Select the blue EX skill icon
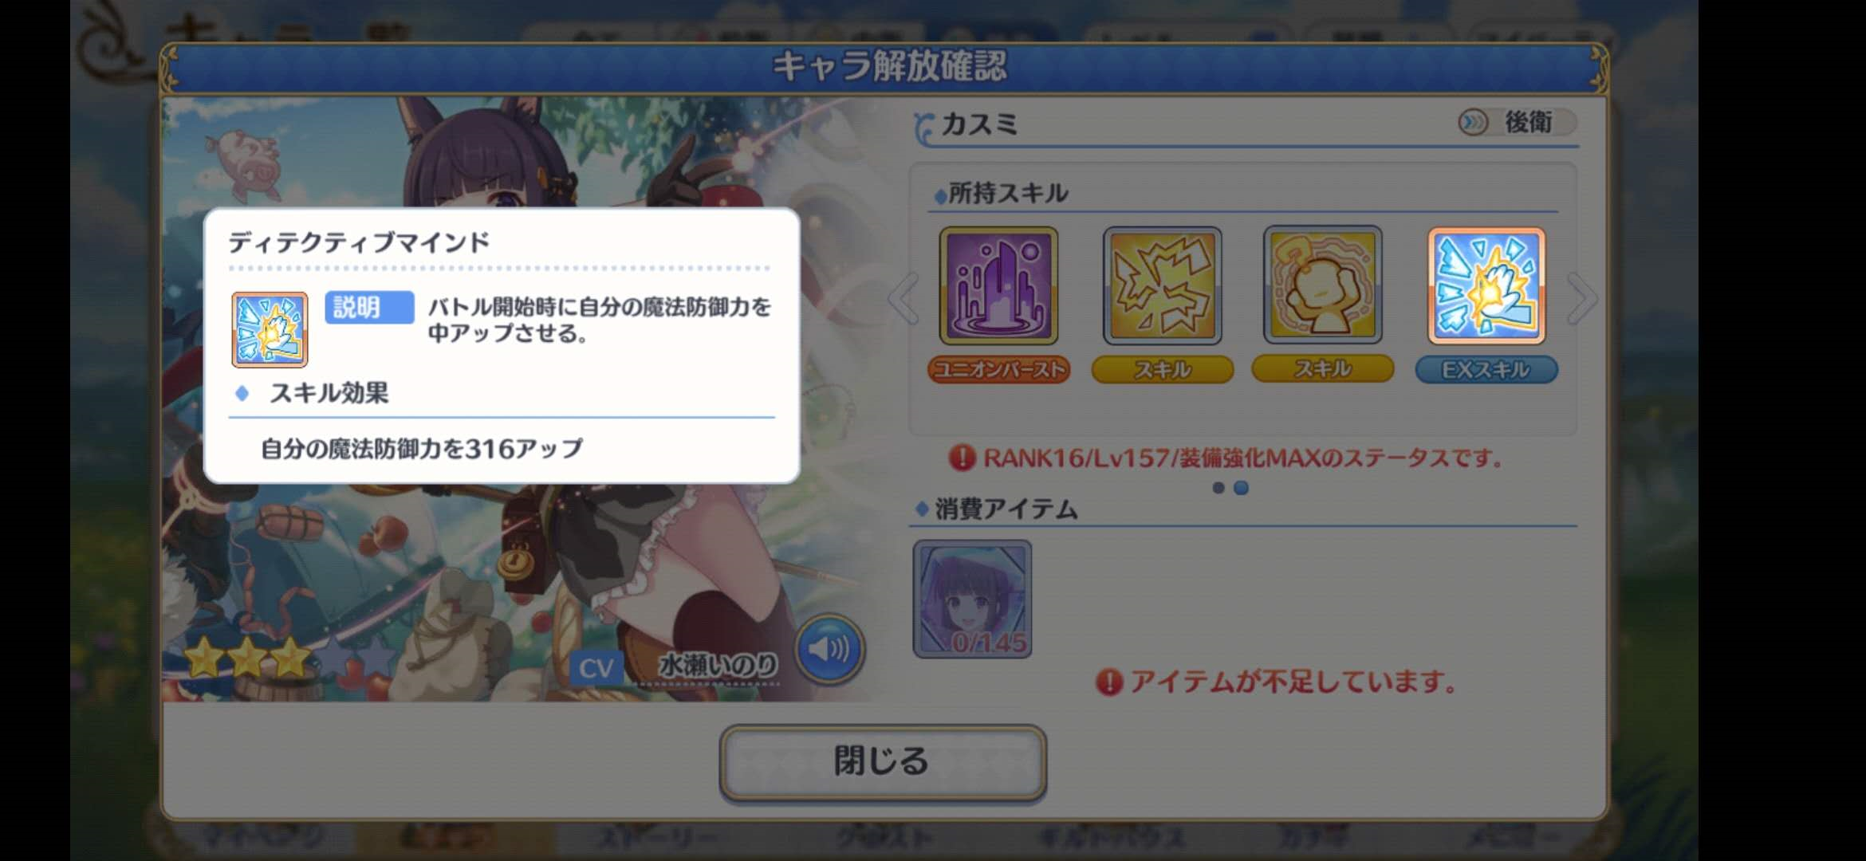This screenshot has height=861, width=1866. (x=1486, y=285)
